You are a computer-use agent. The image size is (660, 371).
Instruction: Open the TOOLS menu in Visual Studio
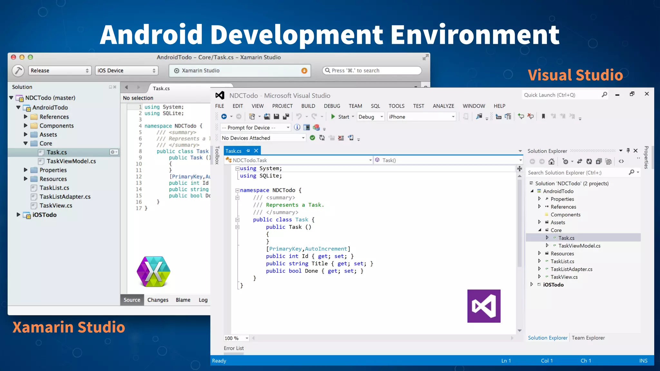click(396, 106)
